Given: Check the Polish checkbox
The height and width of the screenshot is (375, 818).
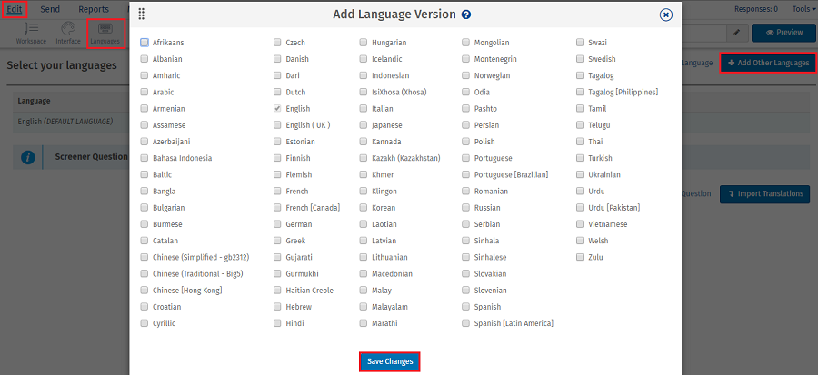Looking at the screenshot, I should pos(465,142).
